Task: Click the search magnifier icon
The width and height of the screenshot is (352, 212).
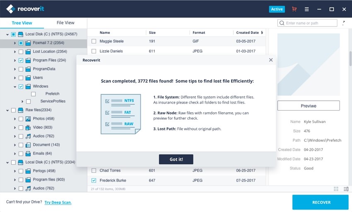Action: pos(282,23)
